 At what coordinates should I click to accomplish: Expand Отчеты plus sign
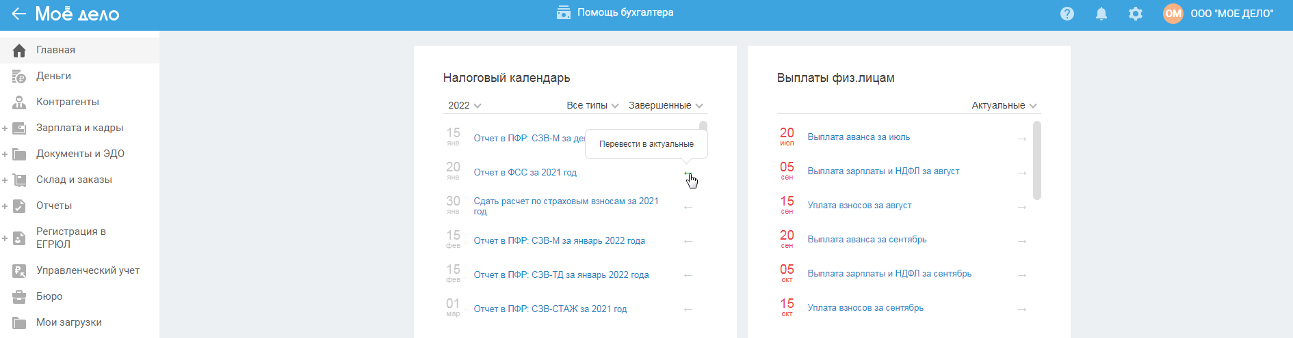[x=5, y=206]
